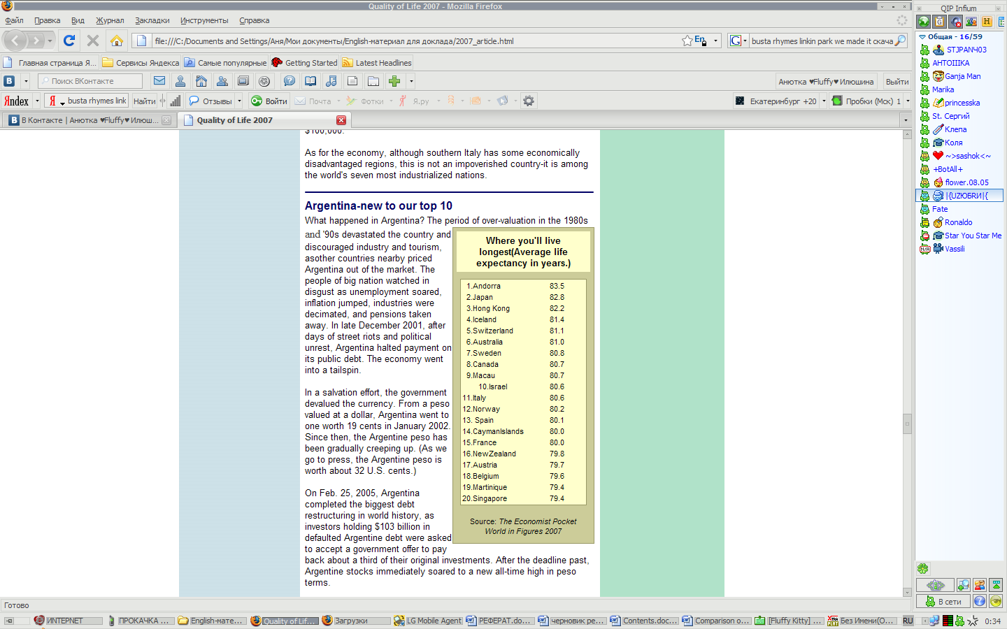
Task: Click the В сети status button
Action: point(943,601)
